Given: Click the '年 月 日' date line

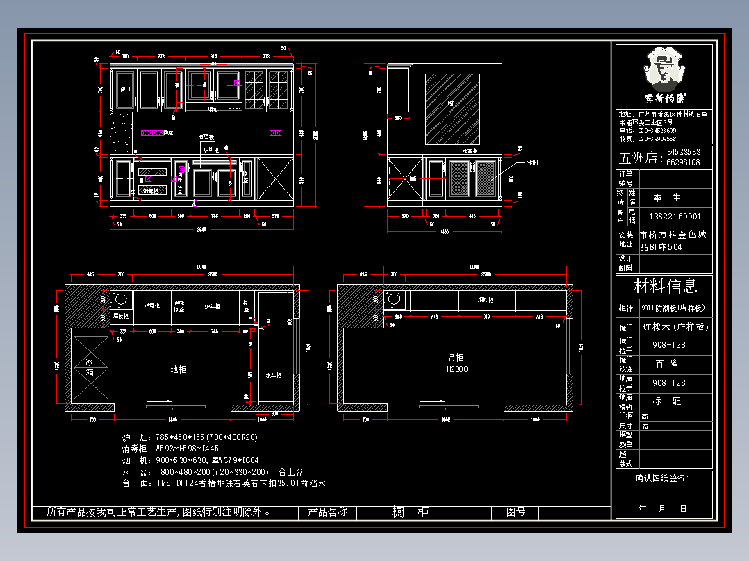Looking at the screenshot, I should point(663,509).
